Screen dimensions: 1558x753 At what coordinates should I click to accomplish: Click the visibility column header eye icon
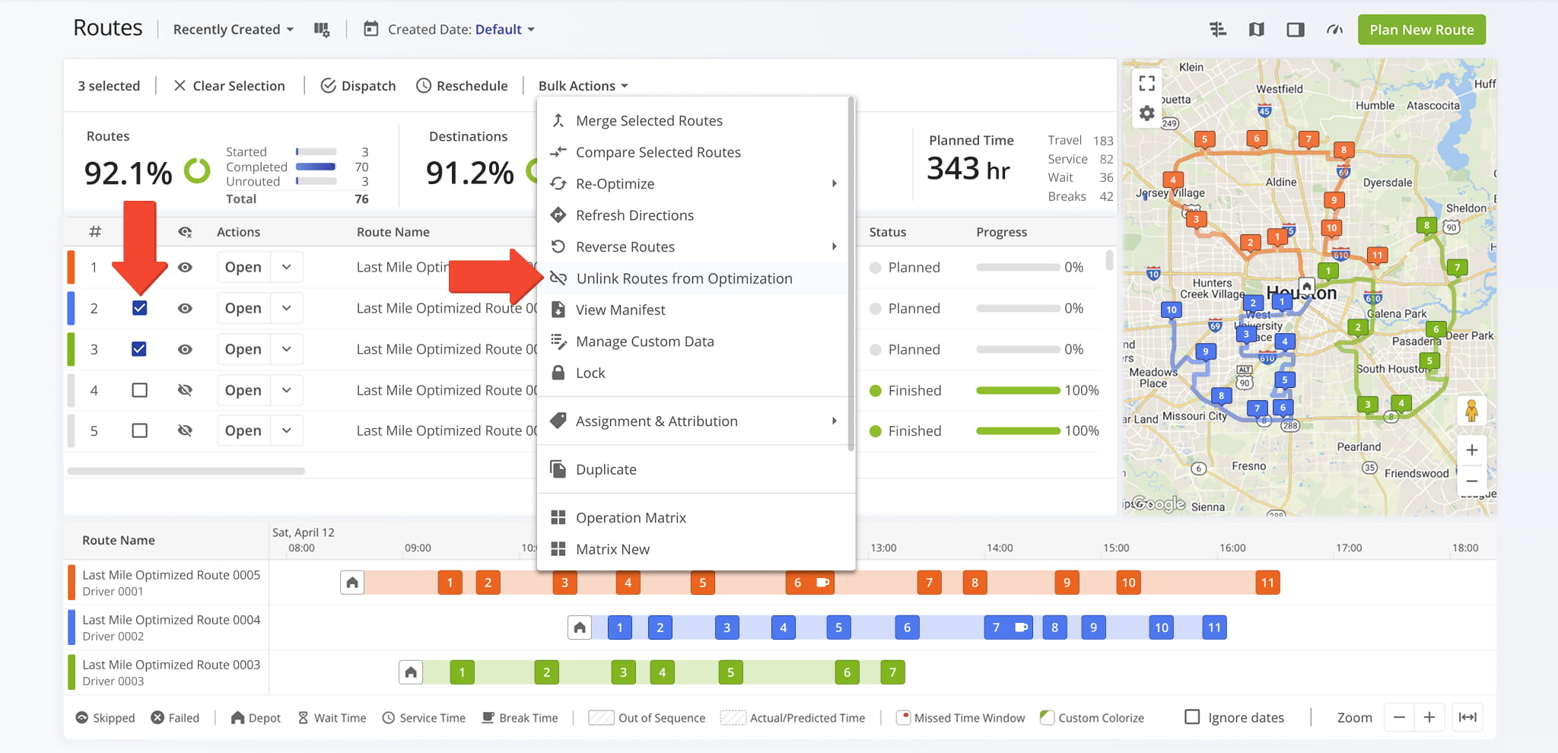[x=185, y=232]
